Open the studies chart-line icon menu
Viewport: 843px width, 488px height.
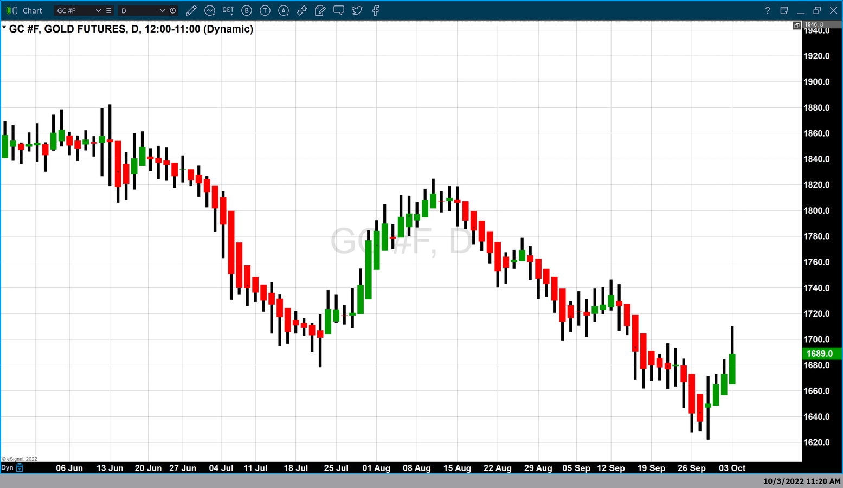[x=210, y=10]
